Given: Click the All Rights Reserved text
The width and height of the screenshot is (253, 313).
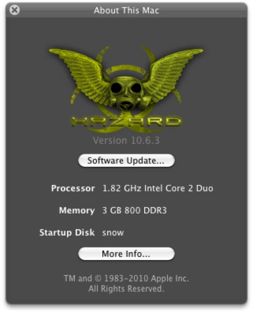Looking at the screenshot, I should click(x=126, y=288).
